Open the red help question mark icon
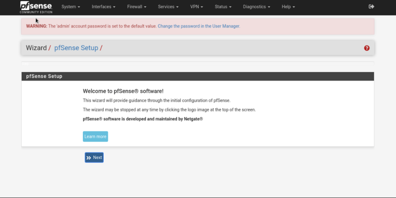 tap(367, 48)
